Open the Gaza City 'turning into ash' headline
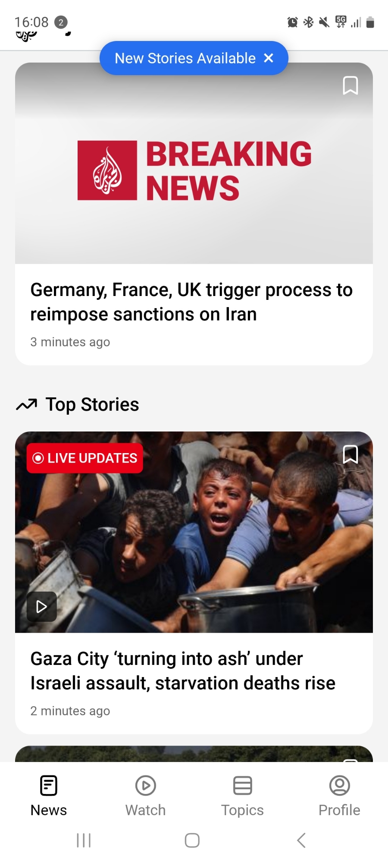The height and width of the screenshot is (863, 388). pyautogui.click(x=183, y=671)
